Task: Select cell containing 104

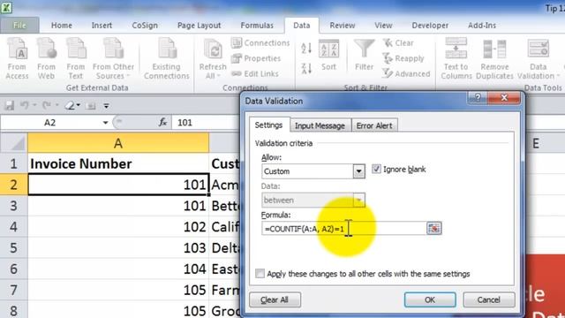Action: (118, 269)
